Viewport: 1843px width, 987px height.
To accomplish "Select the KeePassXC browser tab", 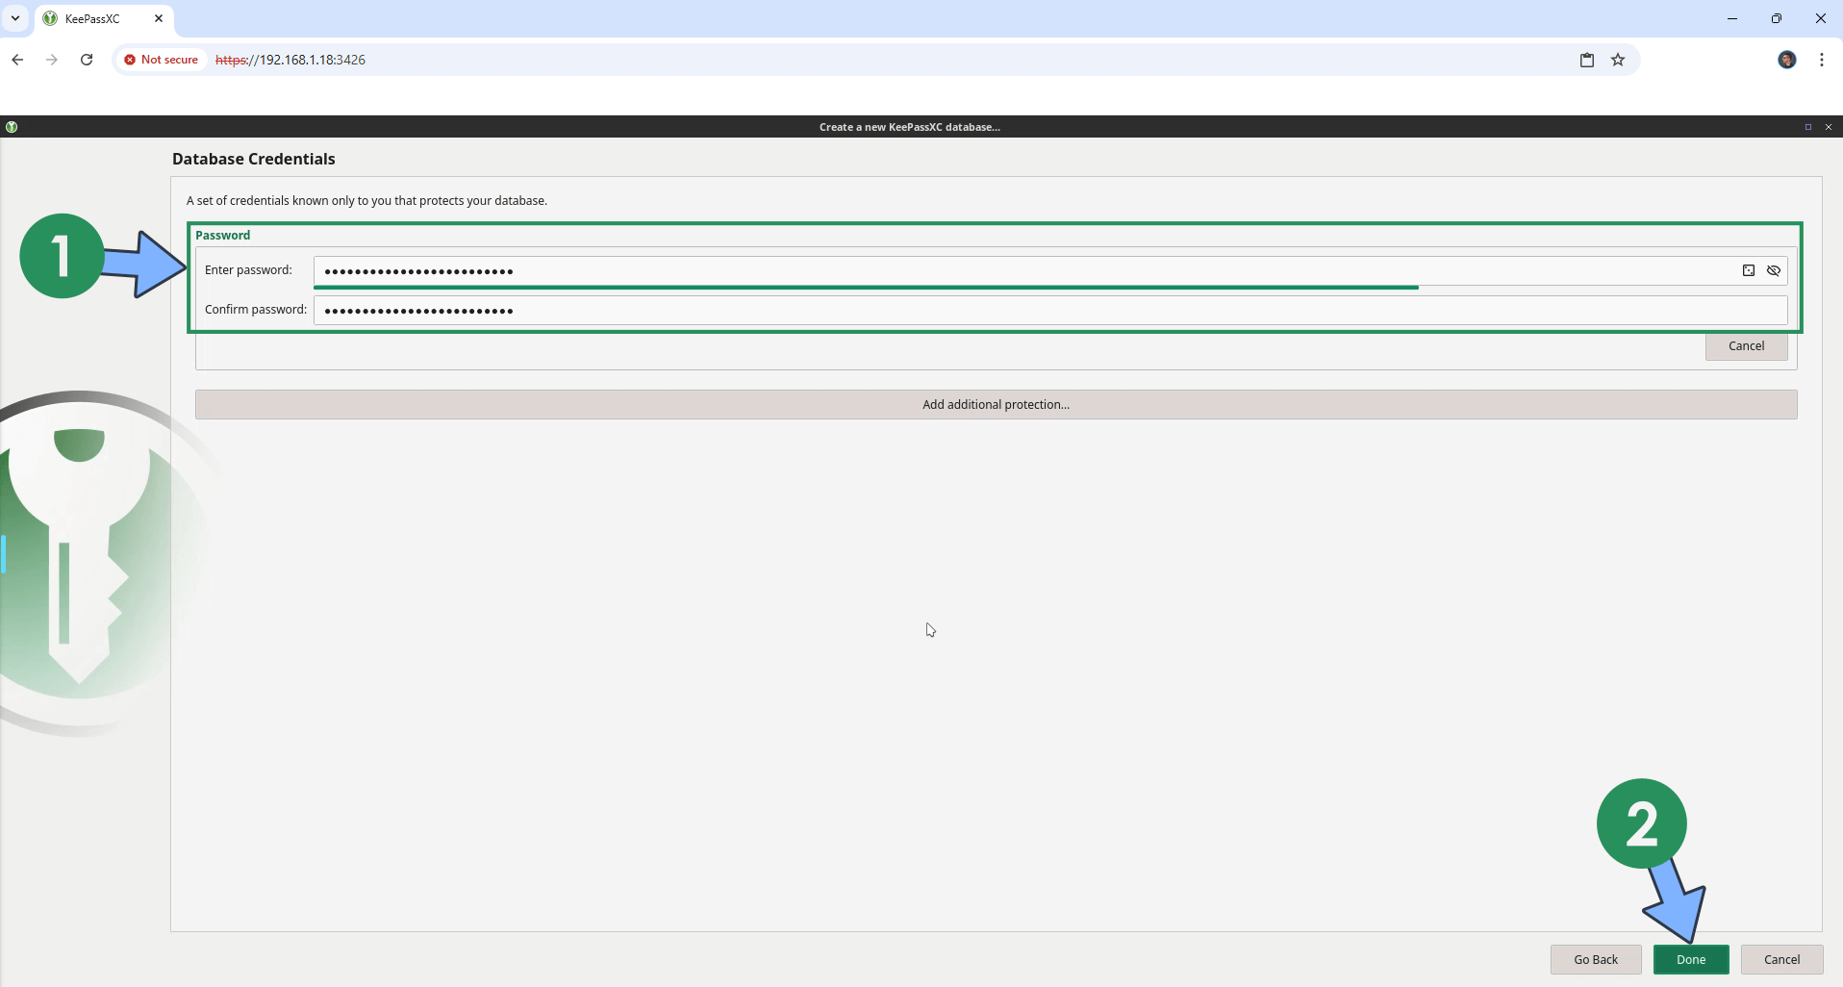I will (104, 18).
